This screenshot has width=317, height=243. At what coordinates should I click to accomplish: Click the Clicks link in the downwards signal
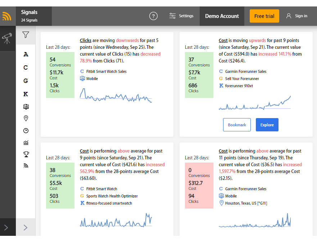[86, 40]
